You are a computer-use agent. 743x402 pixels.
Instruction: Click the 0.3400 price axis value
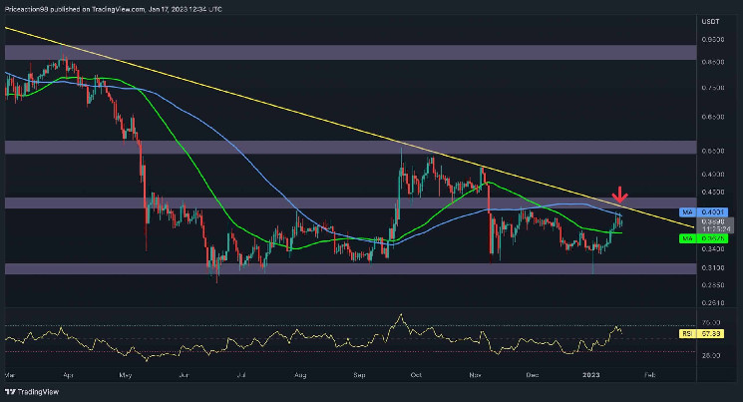[x=713, y=248]
